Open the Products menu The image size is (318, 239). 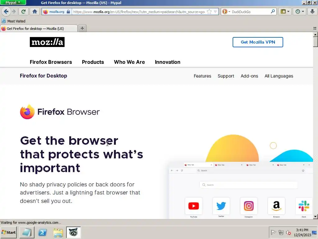click(x=93, y=62)
